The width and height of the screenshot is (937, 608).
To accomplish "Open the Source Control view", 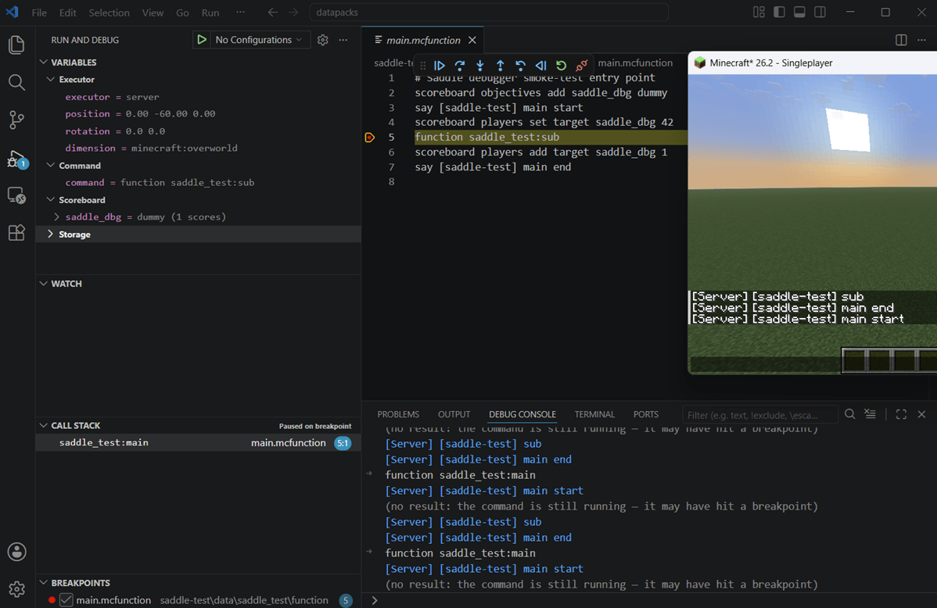I will point(16,120).
